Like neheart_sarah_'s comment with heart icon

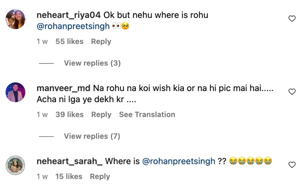click(292, 165)
